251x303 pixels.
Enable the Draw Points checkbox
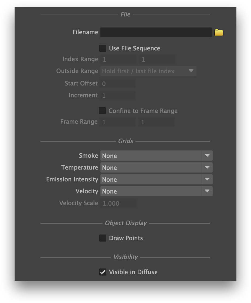pyautogui.click(x=103, y=238)
